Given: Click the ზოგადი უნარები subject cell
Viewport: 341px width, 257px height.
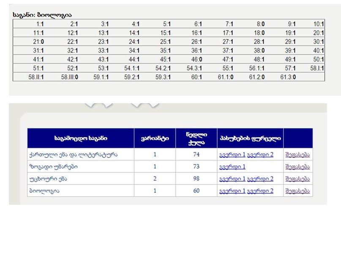Looking at the screenshot, I should click(x=81, y=166).
